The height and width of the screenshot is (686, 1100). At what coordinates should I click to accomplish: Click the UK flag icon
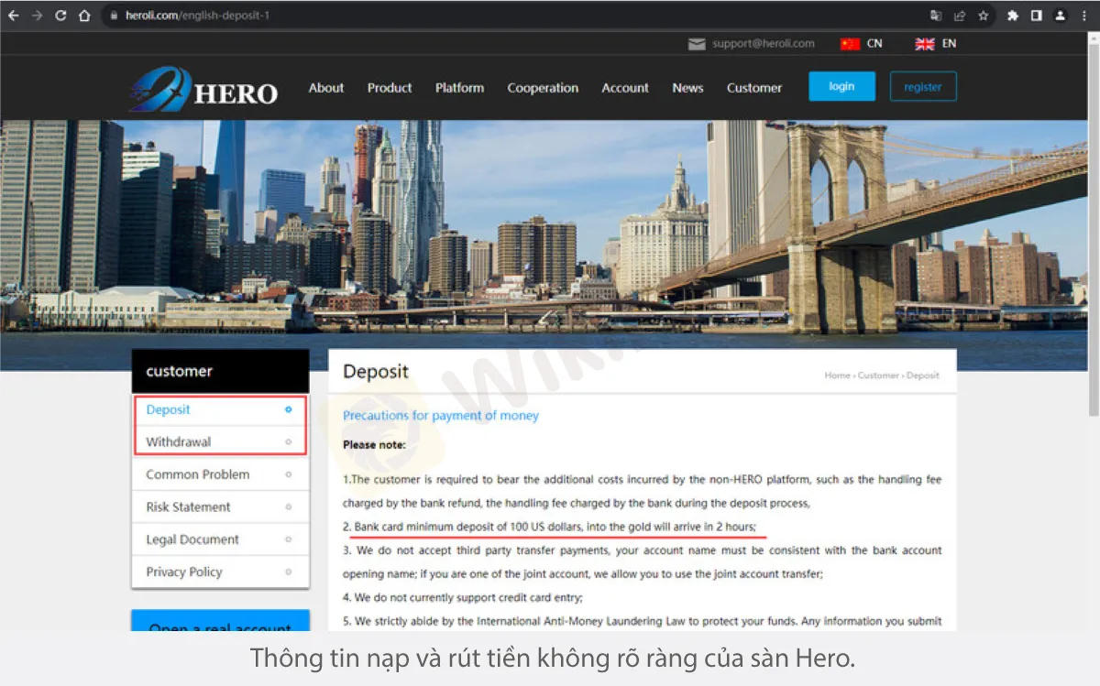click(x=925, y=44)
